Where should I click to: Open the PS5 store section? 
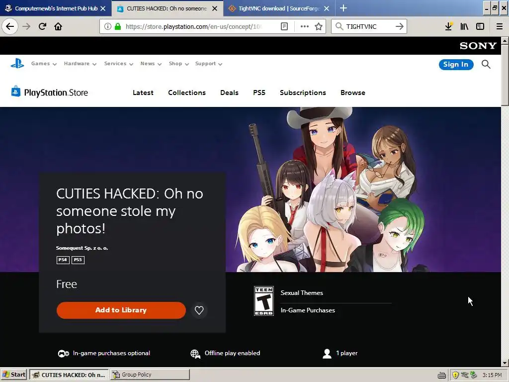pos(259,93)
